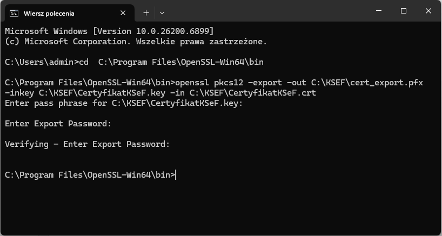442x236 pixels.
Task: Close the Wiersz polecenia tab
Action: click(x=124, y=12)
